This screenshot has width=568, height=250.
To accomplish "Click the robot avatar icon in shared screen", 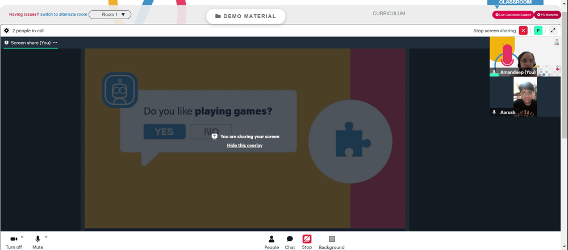I will tap(119, 90).
